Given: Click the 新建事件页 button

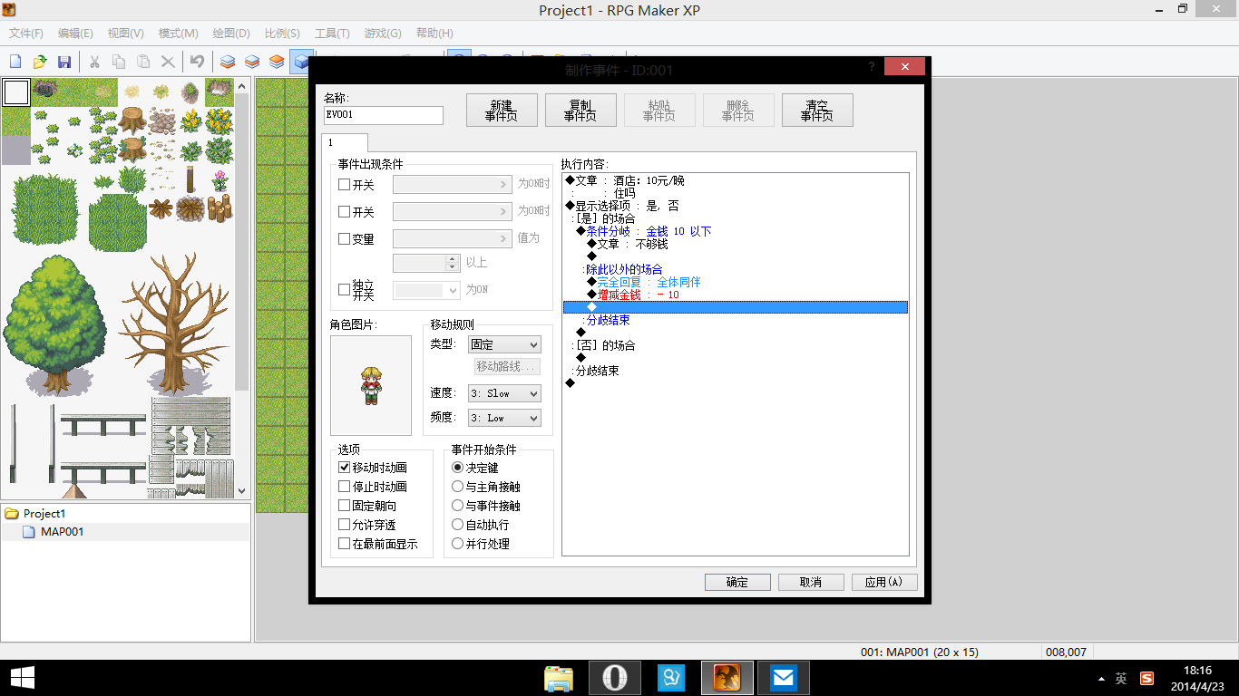Looking at the screenshot, I should click(502, 111).
